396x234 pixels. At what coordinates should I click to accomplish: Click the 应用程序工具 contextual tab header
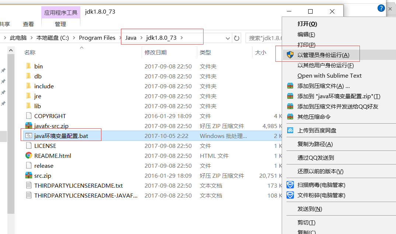[x=60, y=13]
